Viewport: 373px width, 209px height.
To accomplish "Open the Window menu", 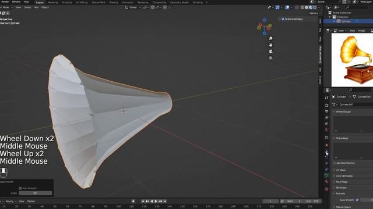I will click(16, 2).
